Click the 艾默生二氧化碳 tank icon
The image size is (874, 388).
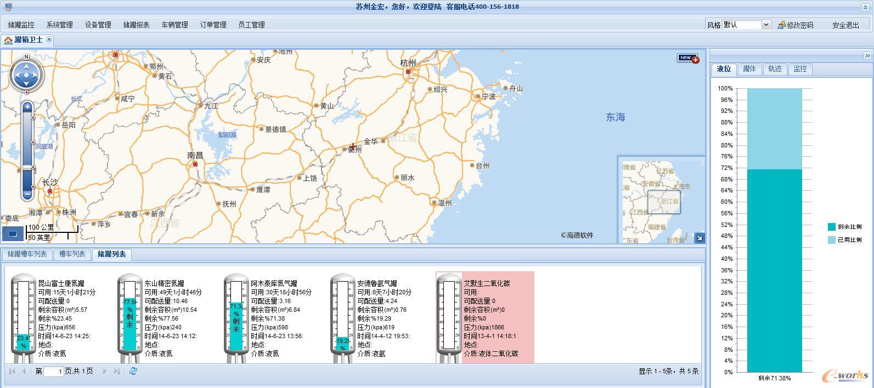(449, 318)
